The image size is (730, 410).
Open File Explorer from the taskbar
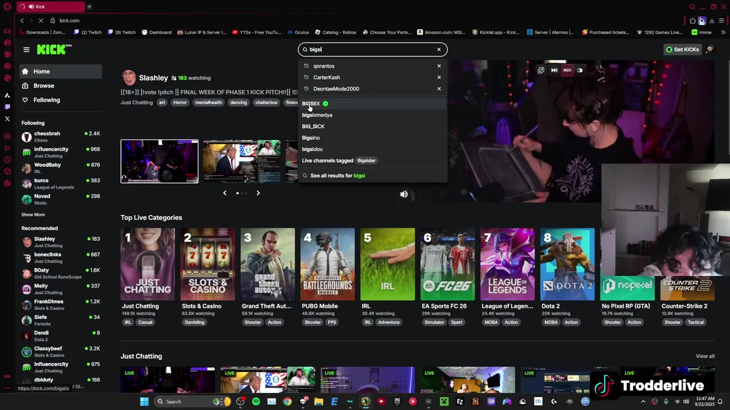point(319,401)
